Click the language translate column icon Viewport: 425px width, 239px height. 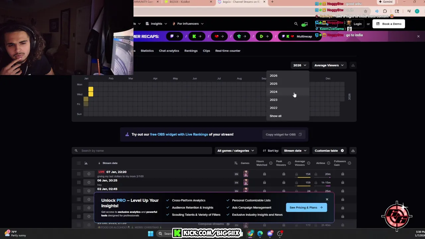click(236, 163)
